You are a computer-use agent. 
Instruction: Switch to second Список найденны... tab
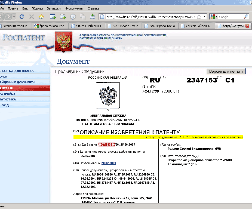(197, 26)
